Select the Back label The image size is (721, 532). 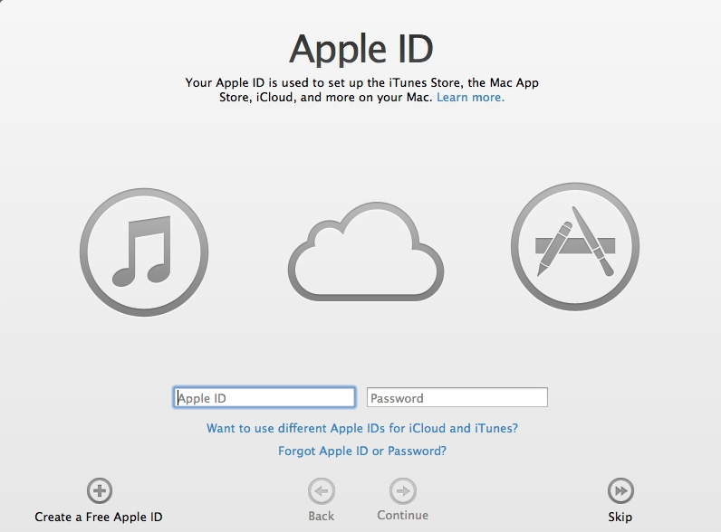[322, 516]
